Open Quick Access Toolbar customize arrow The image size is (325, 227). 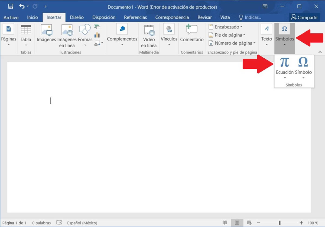45,7
